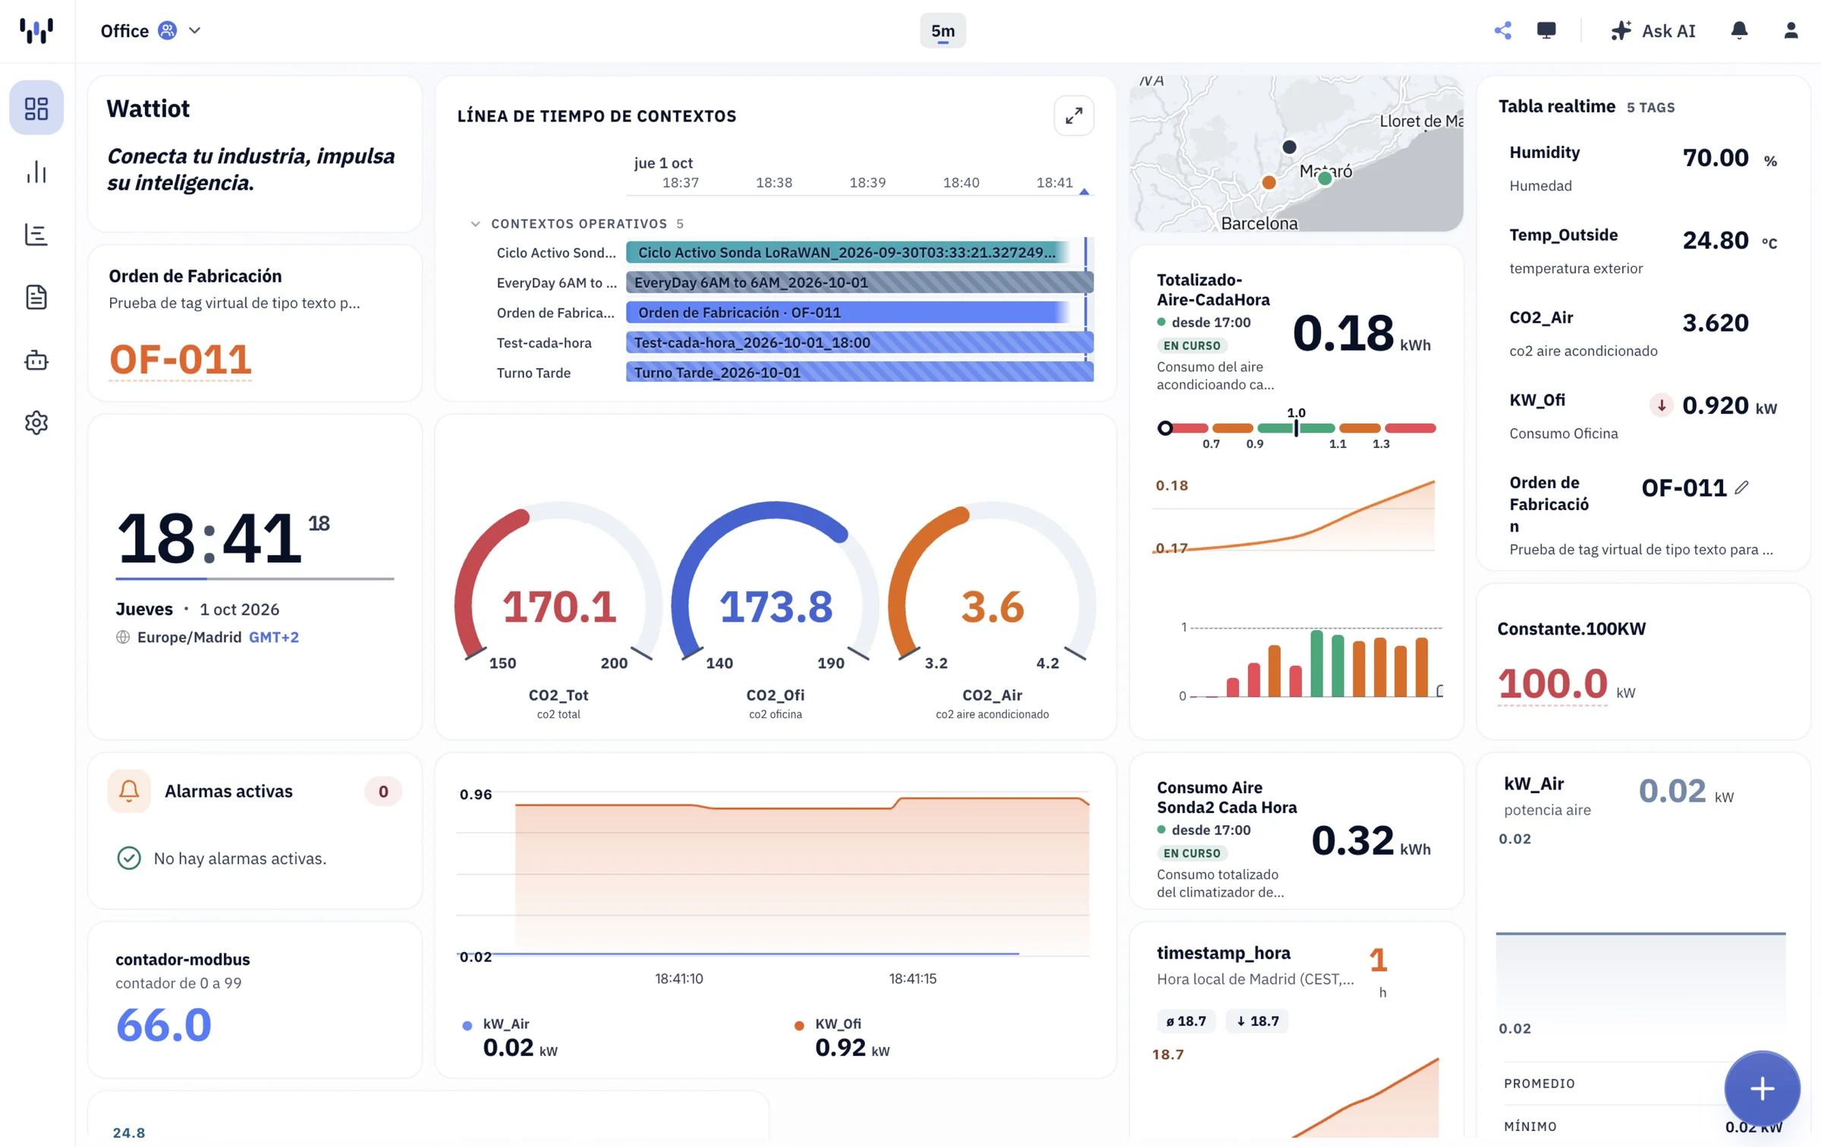Image resolution: width=1821 pixels, height=1147 pixels.
Task: Select the Ciclo Activo Sonda LoRaWAN context bar
Action: (x=848, y=252)
